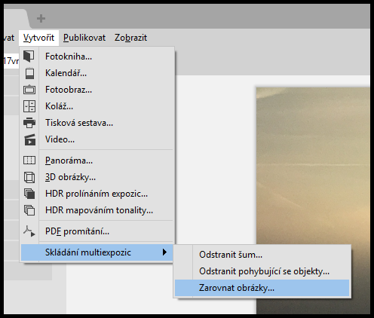Image resolution: width=374 pixels, height=318 pixels.
Task: Open the Publikovat menu
Action: click(x=84, y=38)
